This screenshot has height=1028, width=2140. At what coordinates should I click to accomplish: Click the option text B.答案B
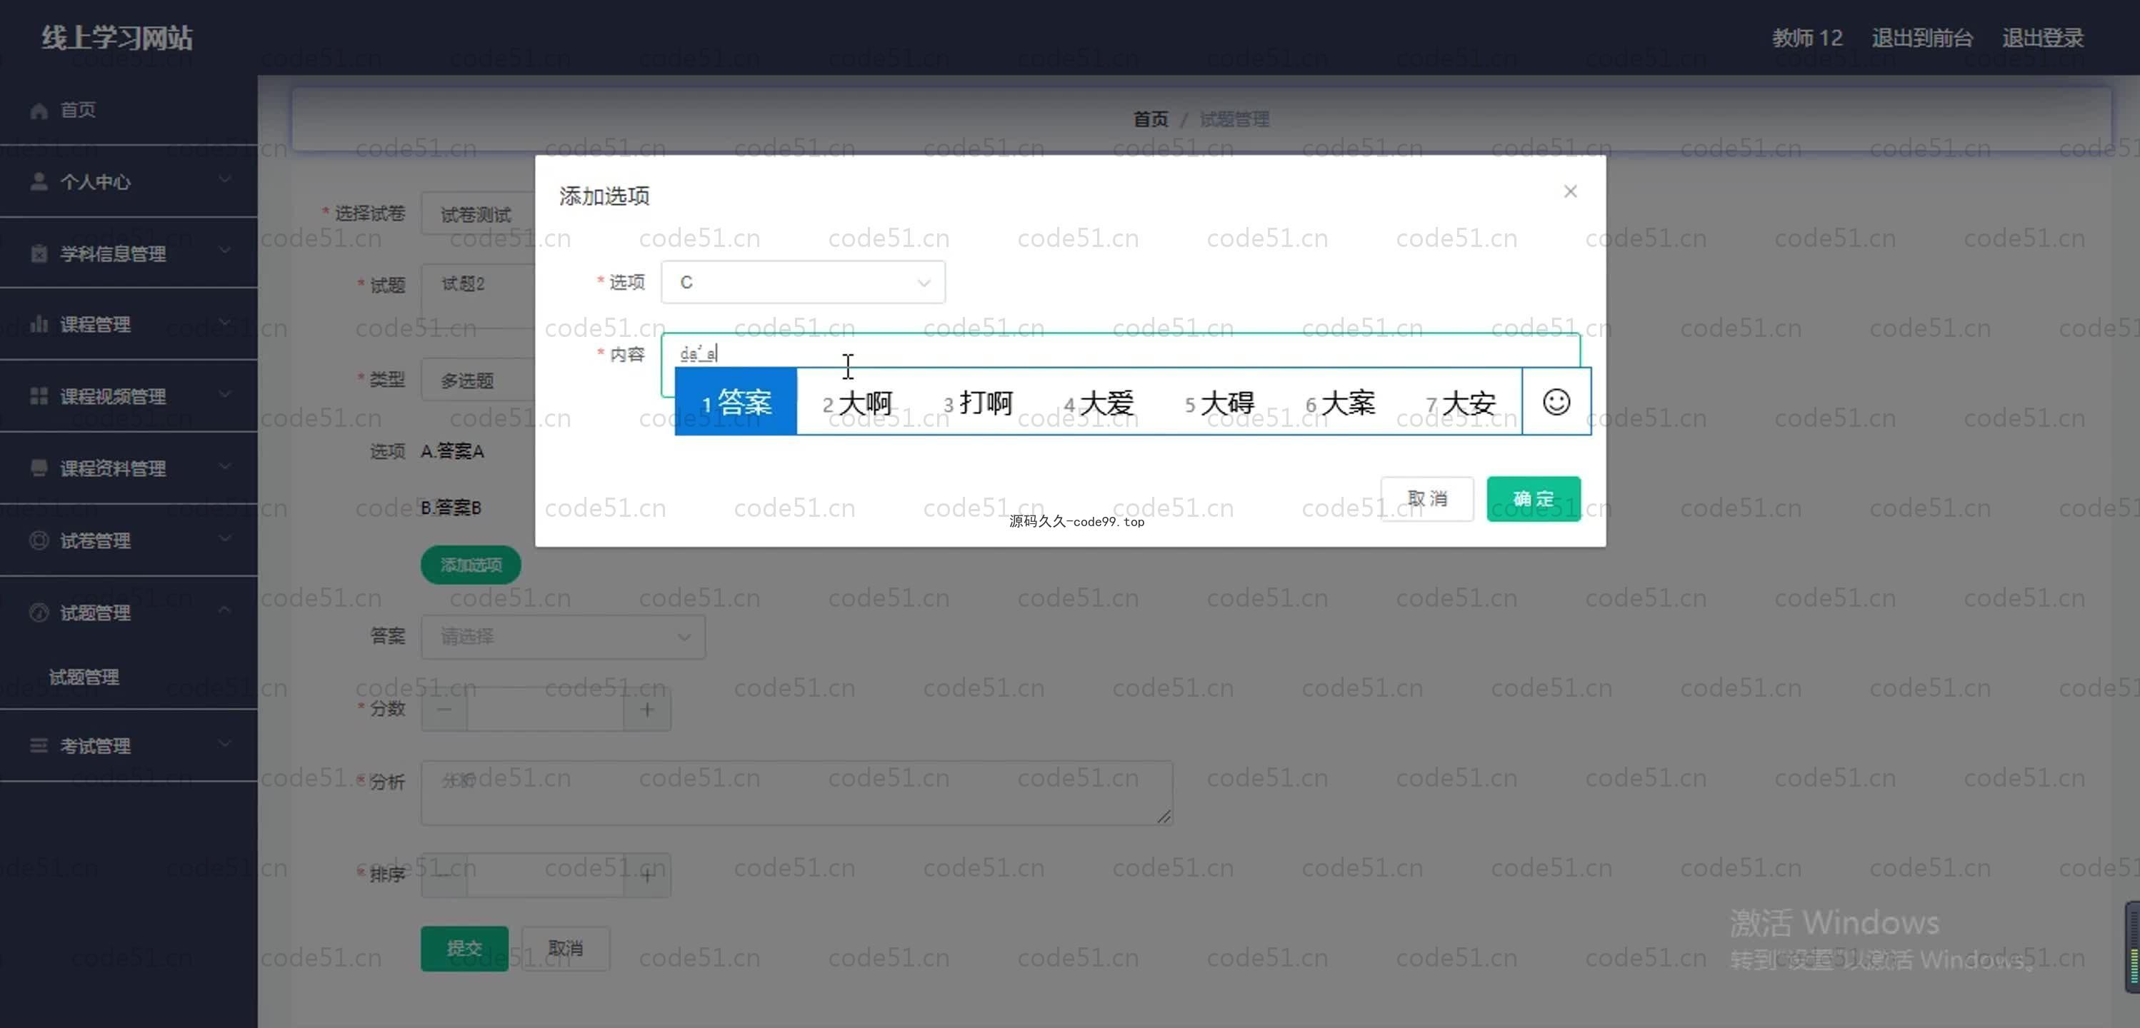[450, 508]
